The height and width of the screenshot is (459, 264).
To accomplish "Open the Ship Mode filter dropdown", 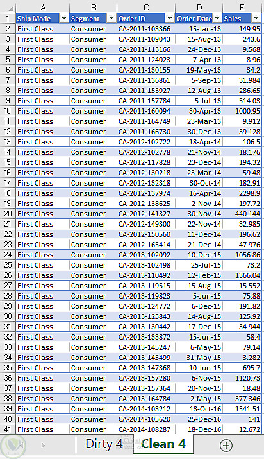I will coord(64,19).
